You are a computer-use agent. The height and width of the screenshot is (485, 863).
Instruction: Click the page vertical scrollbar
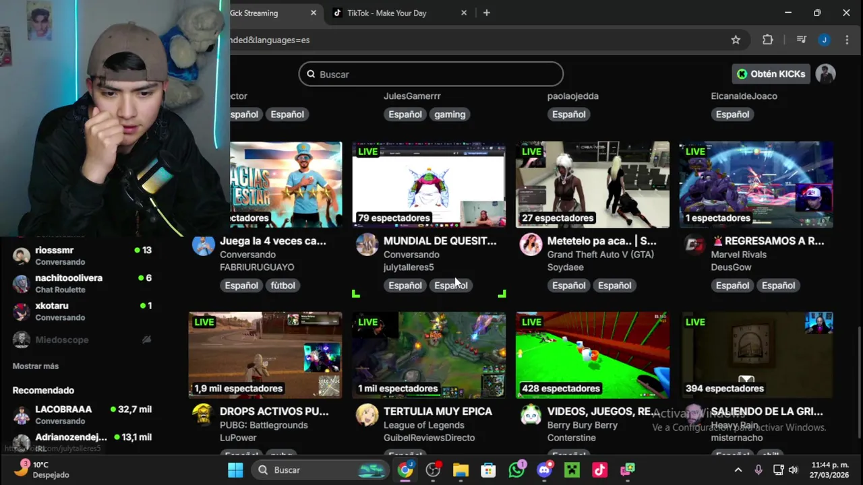[859, 381]
